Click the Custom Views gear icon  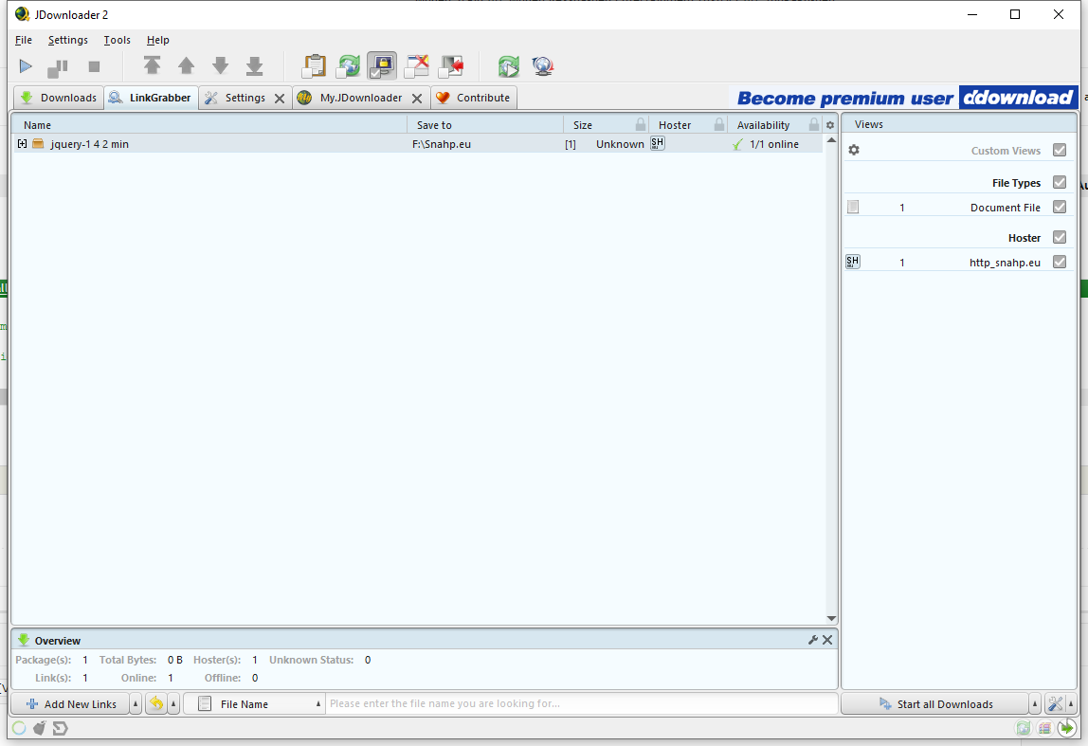(x=854, y=150)
